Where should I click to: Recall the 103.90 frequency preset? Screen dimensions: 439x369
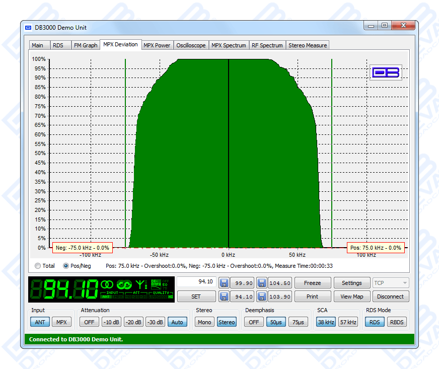pyautogui.click(x=279, y=297)
